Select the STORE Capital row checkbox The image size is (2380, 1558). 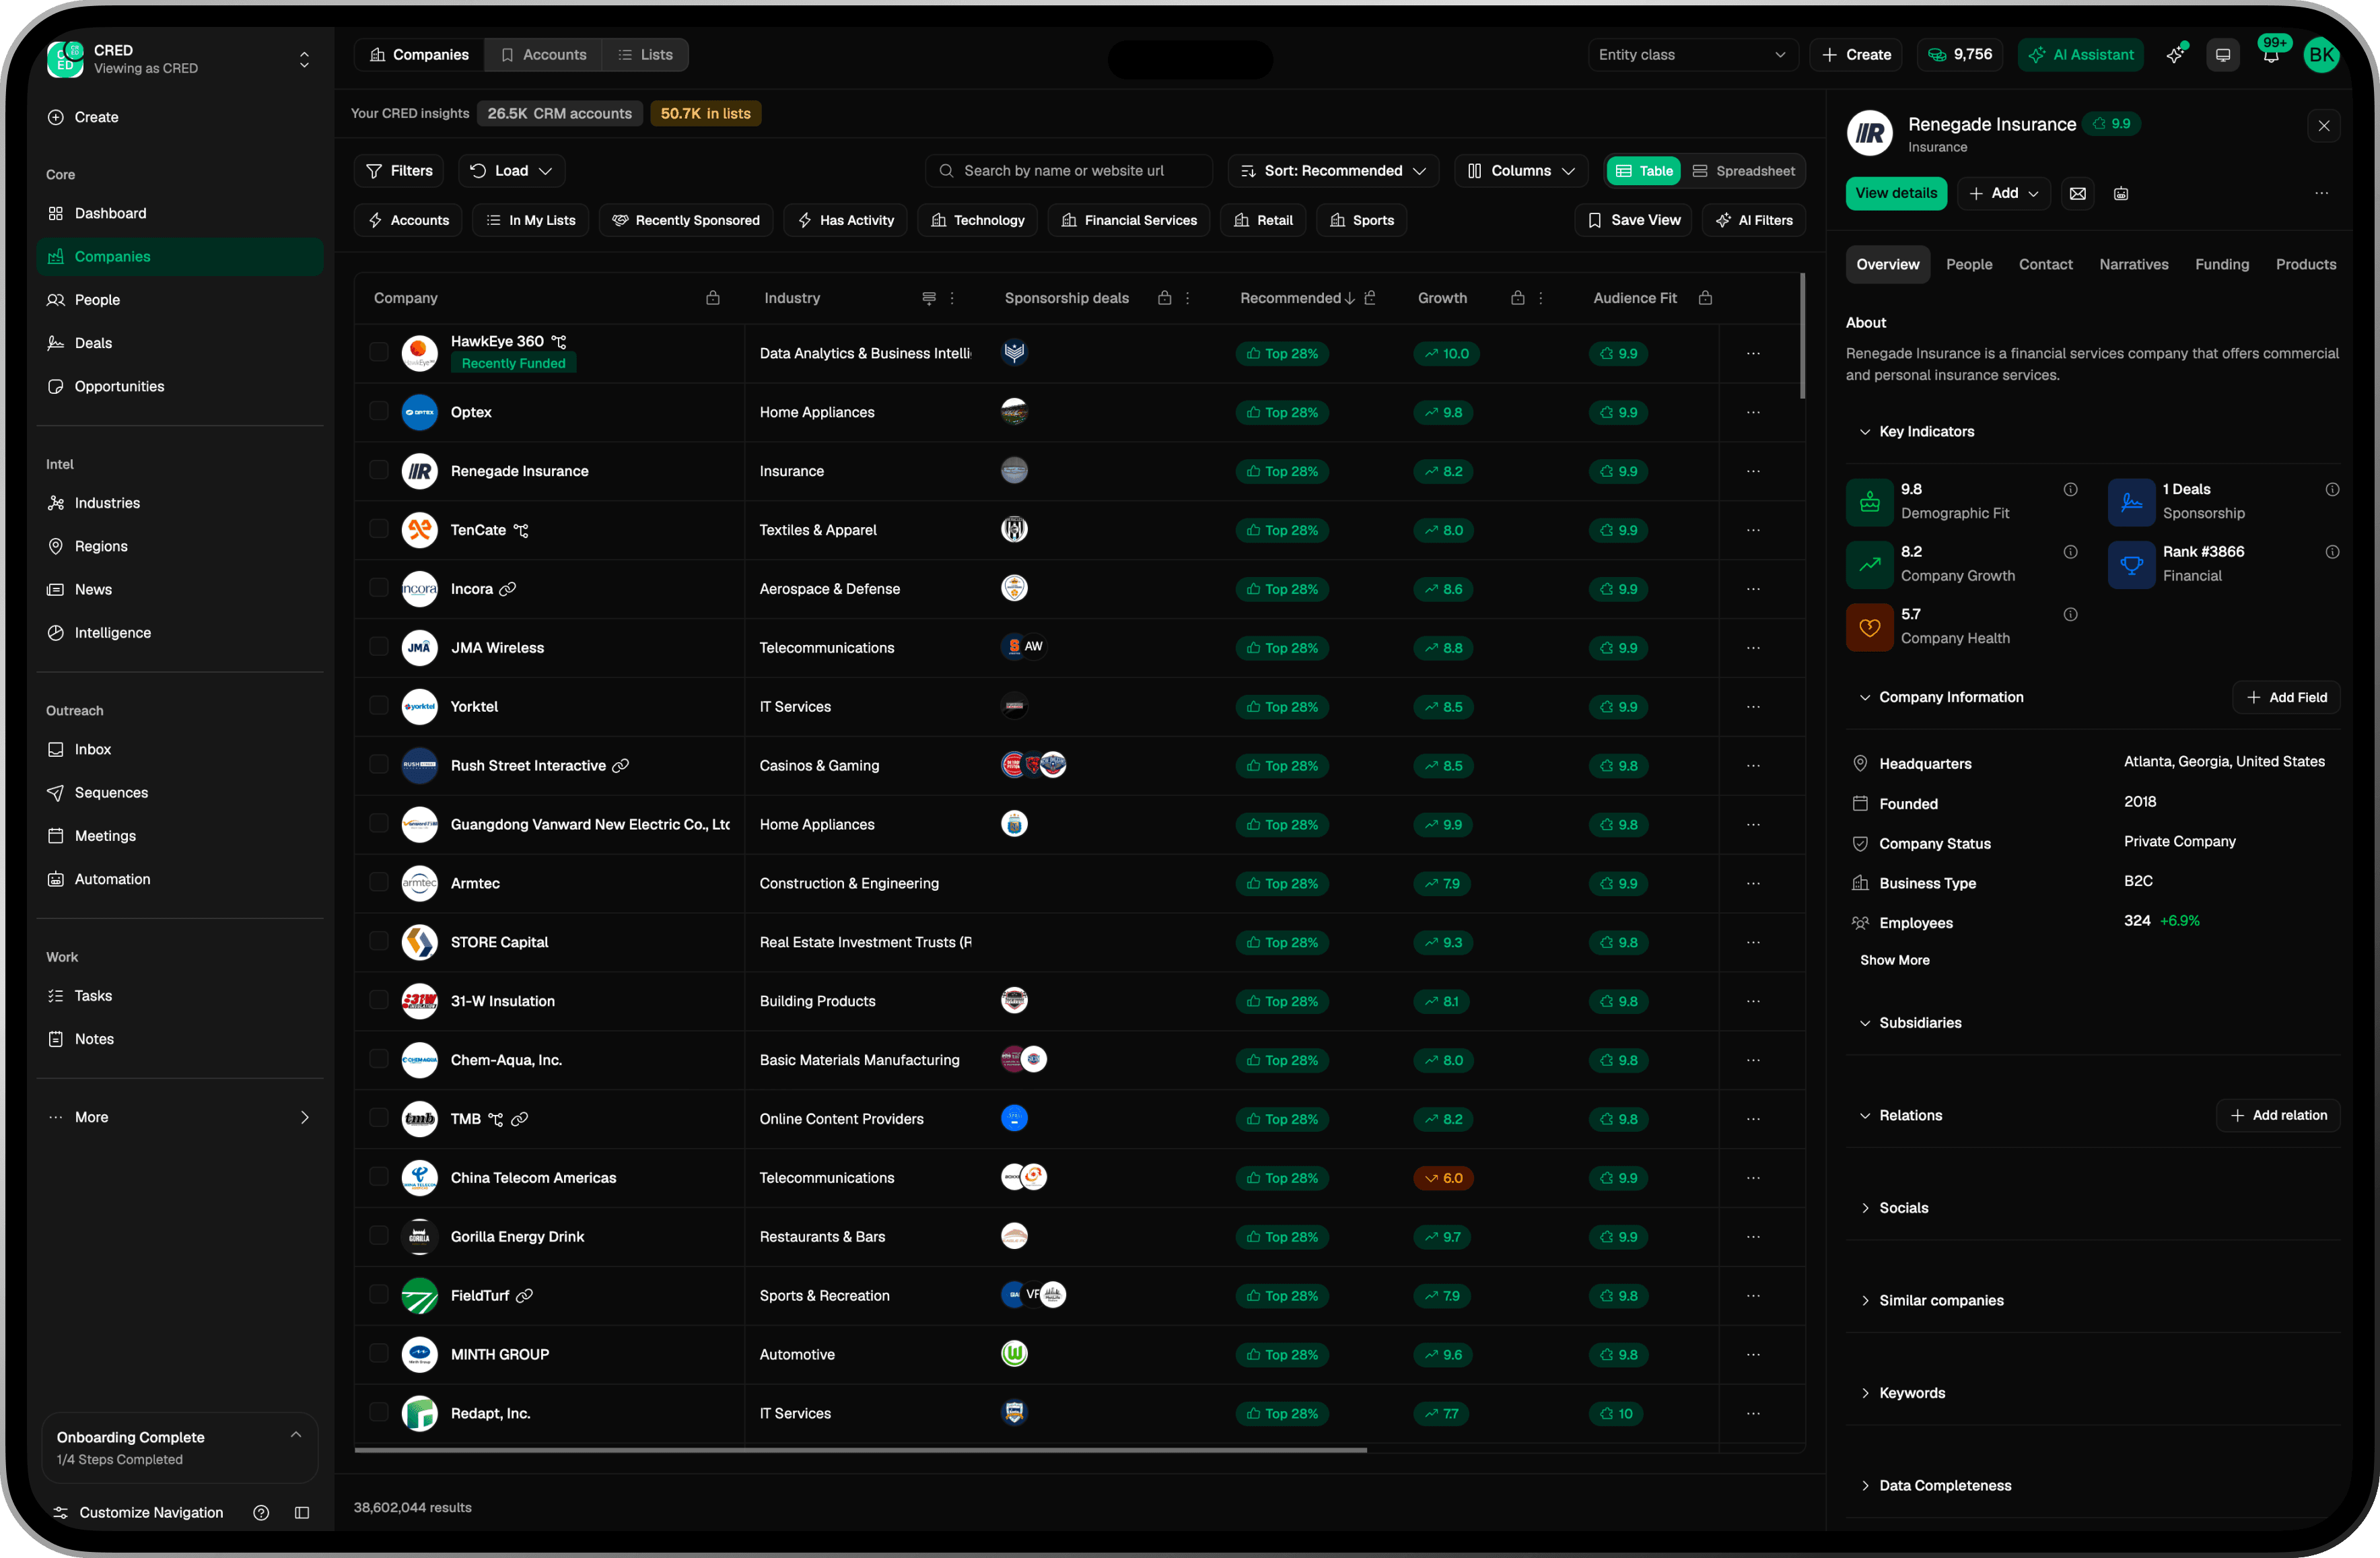pyautogui.click(x=379, y=941)
